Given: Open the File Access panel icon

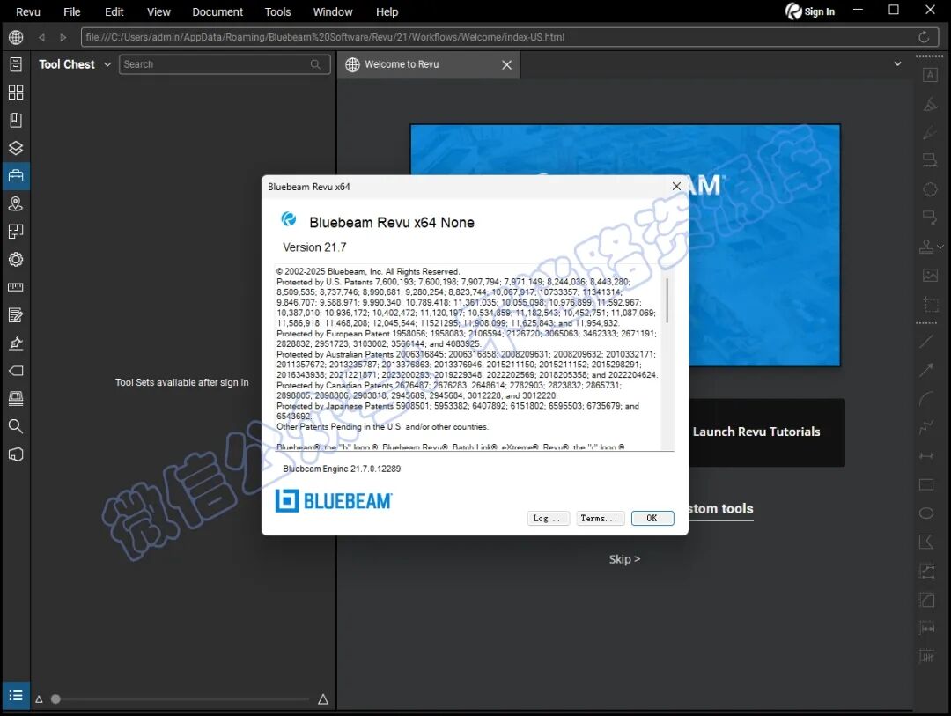Looking at the screenshot, I should point(16,64).
